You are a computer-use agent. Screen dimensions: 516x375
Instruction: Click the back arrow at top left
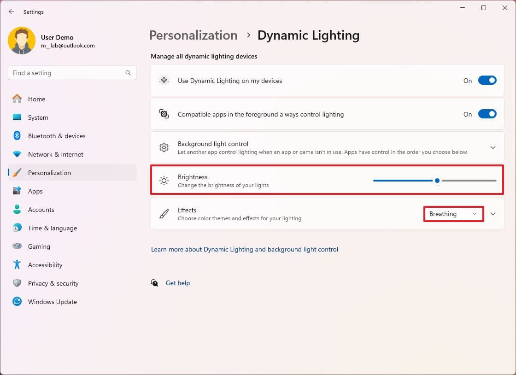pos(11,12)
